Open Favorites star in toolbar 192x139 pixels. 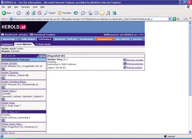pos(64,13)
